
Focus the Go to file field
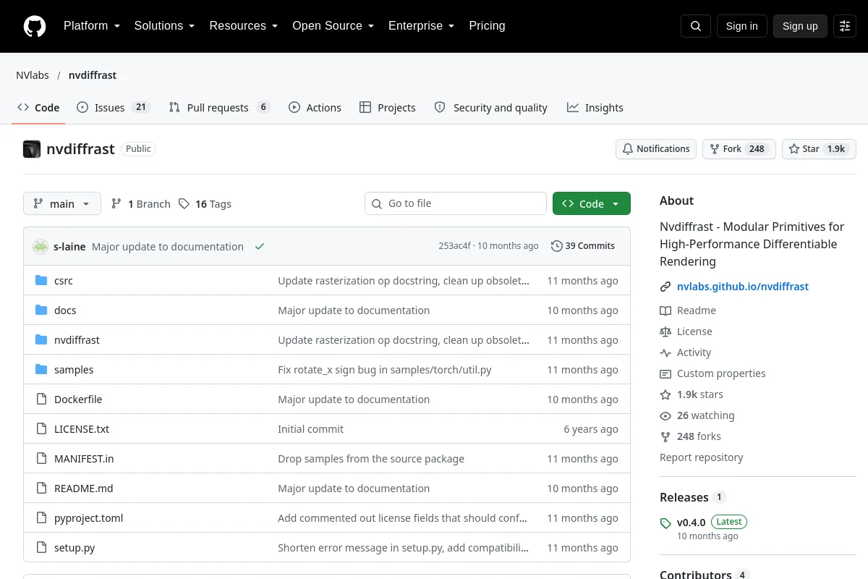click(456, 203)
